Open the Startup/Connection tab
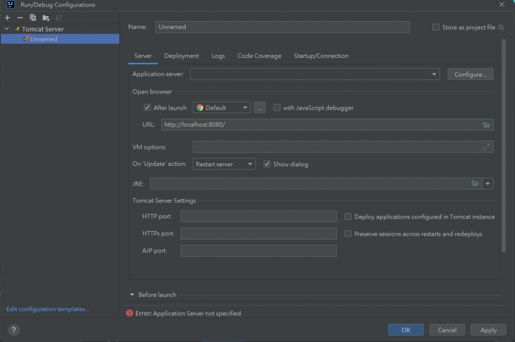The width and height of the screenshot is (515, 342). pos(321,56)
